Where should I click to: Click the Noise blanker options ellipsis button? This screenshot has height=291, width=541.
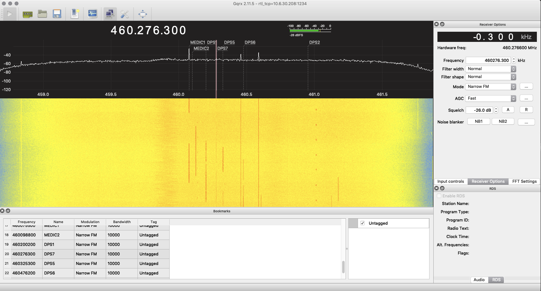[x=526, y=122]
